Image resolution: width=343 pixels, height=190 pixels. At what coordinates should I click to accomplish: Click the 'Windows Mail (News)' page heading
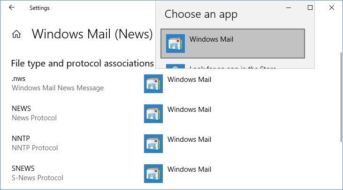[92, 34]
